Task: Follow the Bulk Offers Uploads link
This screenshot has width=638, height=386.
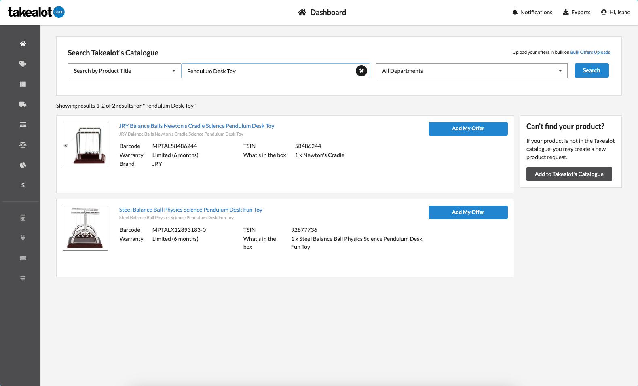Action: tap(590, 52)
